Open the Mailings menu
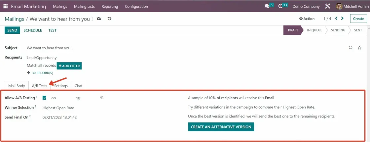 click(60, 6)
